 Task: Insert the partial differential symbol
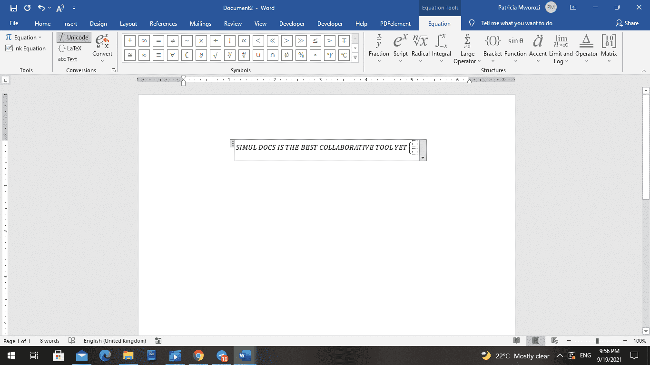pos(201,55)
